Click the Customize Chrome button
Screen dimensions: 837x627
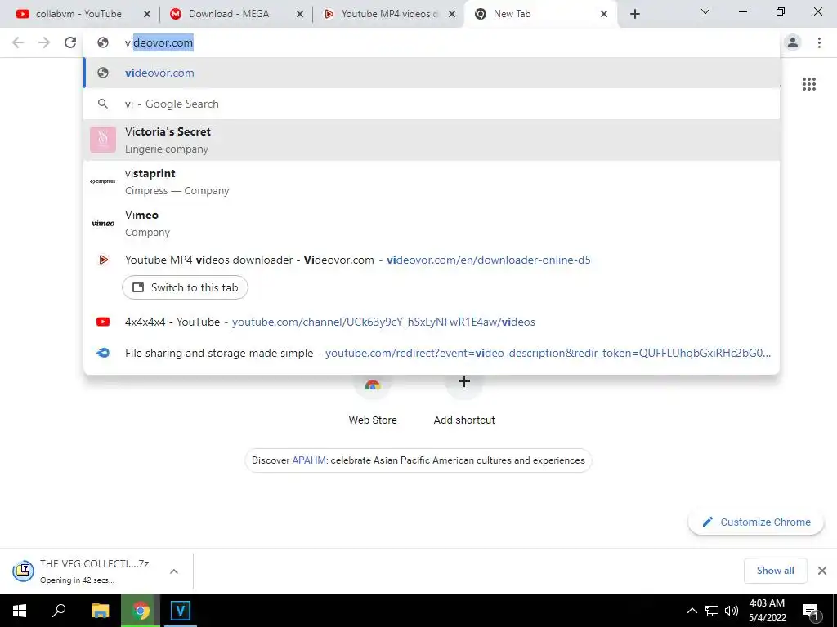point(756,522)
